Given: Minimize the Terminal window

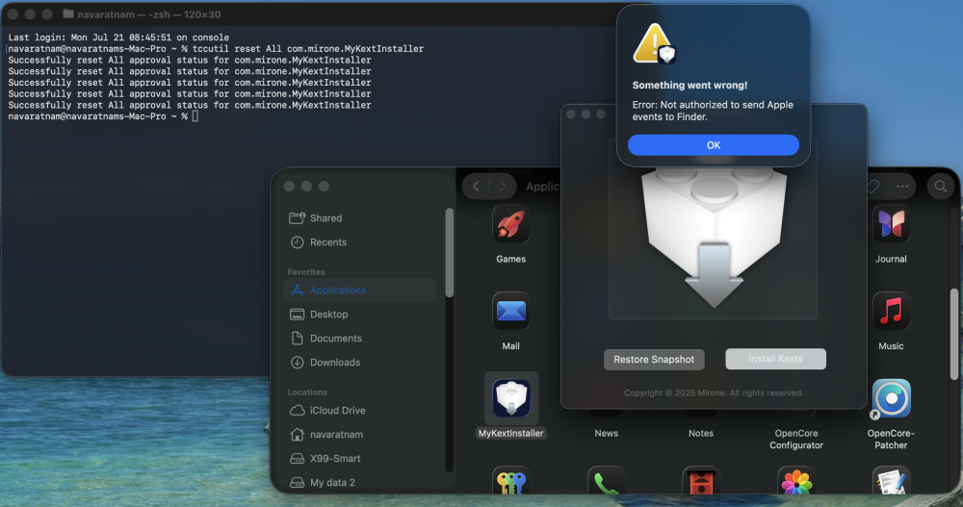Looking at the screenshot, I should pos(30,14).
